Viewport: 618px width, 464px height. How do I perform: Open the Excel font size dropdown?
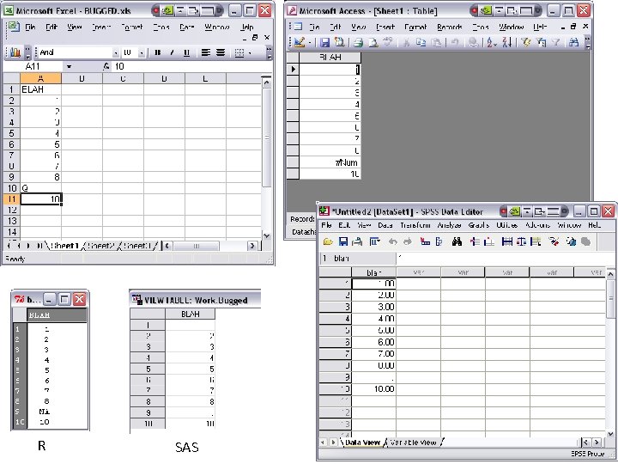(x=142, y=53)
